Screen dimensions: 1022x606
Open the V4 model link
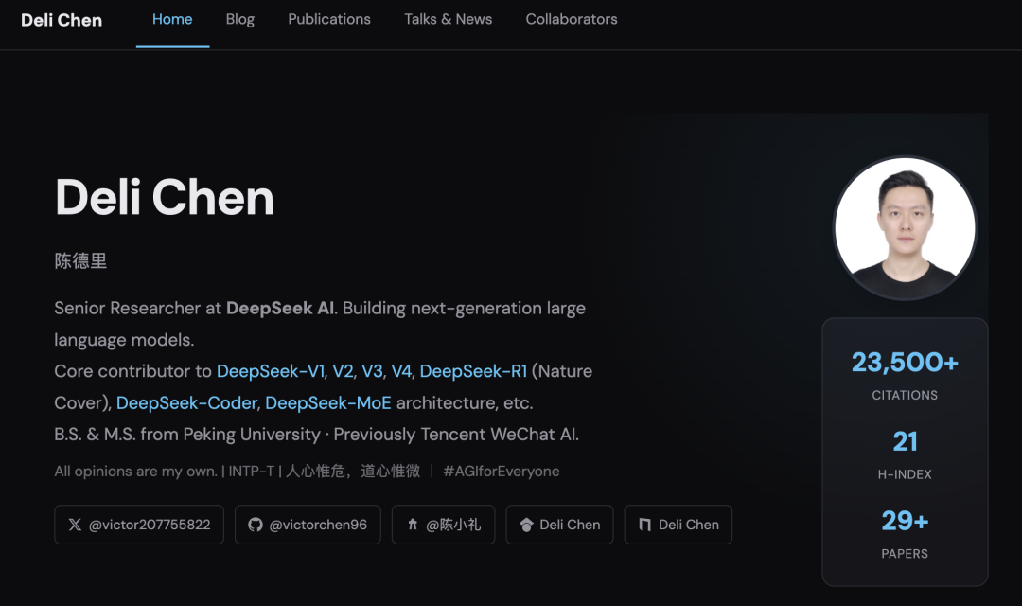(x=401, y=371)
